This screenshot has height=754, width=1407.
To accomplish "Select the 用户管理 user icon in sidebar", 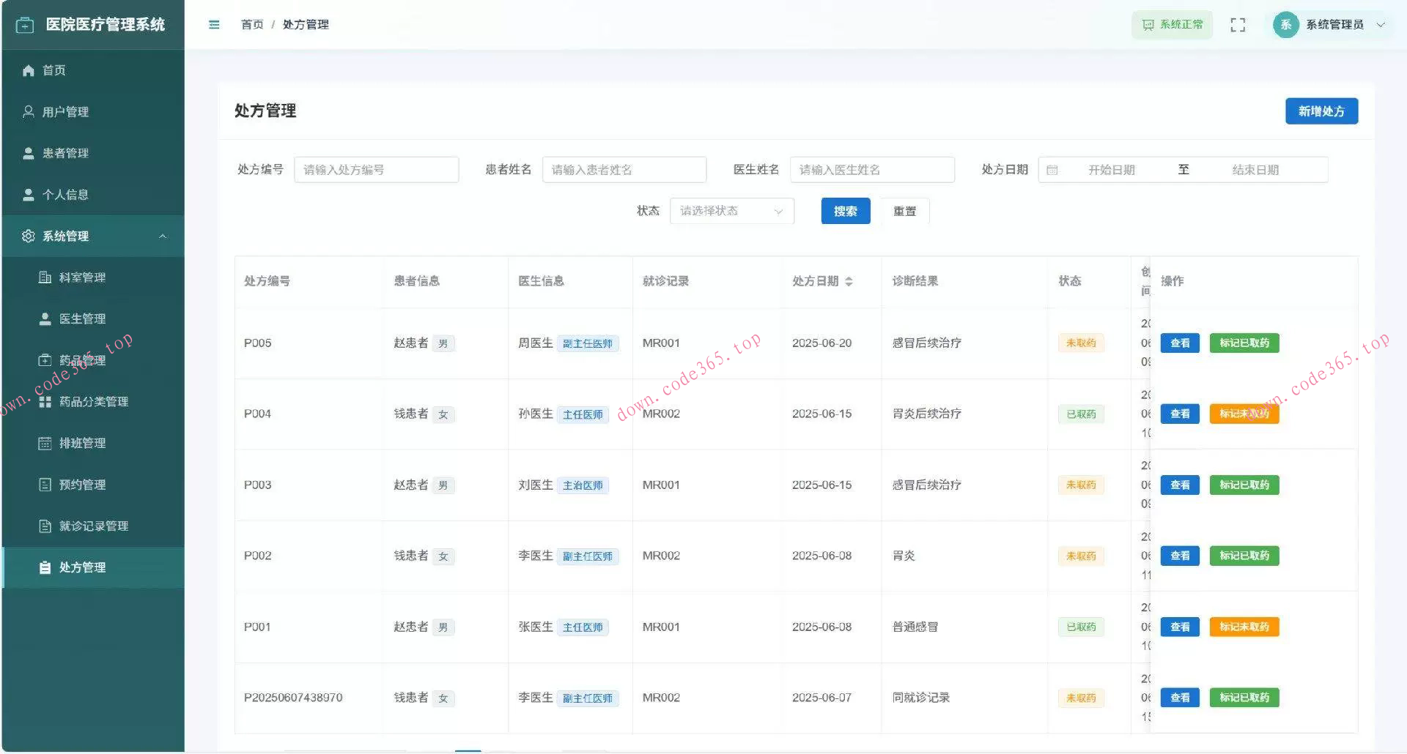I will (x=28, y=111).
